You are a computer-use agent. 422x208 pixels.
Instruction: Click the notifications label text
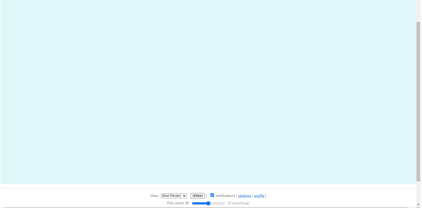[x=225, y=196]
